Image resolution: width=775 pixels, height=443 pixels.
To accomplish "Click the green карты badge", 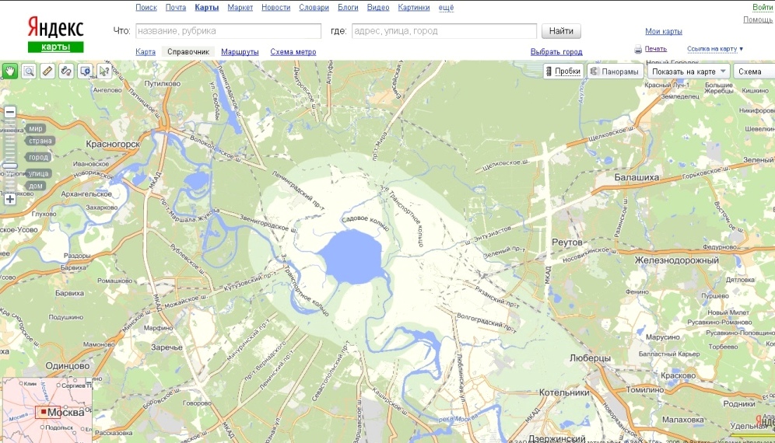I will [x=55, y=47].
